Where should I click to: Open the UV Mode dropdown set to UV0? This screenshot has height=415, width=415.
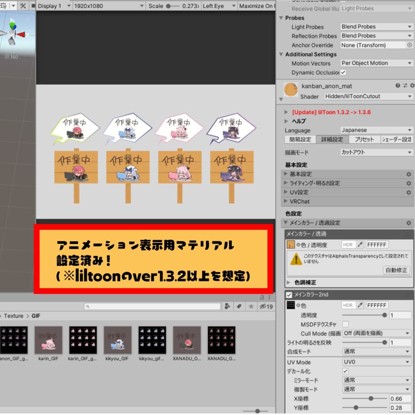(x=376, y=362)
